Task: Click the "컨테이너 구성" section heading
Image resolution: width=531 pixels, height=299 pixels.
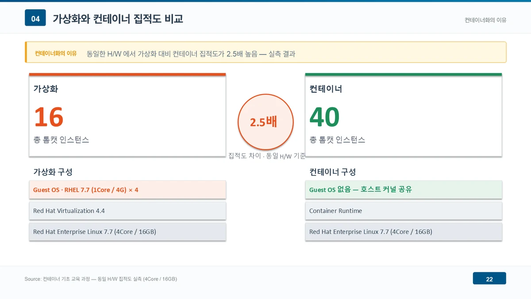Action: click(333, 172)
